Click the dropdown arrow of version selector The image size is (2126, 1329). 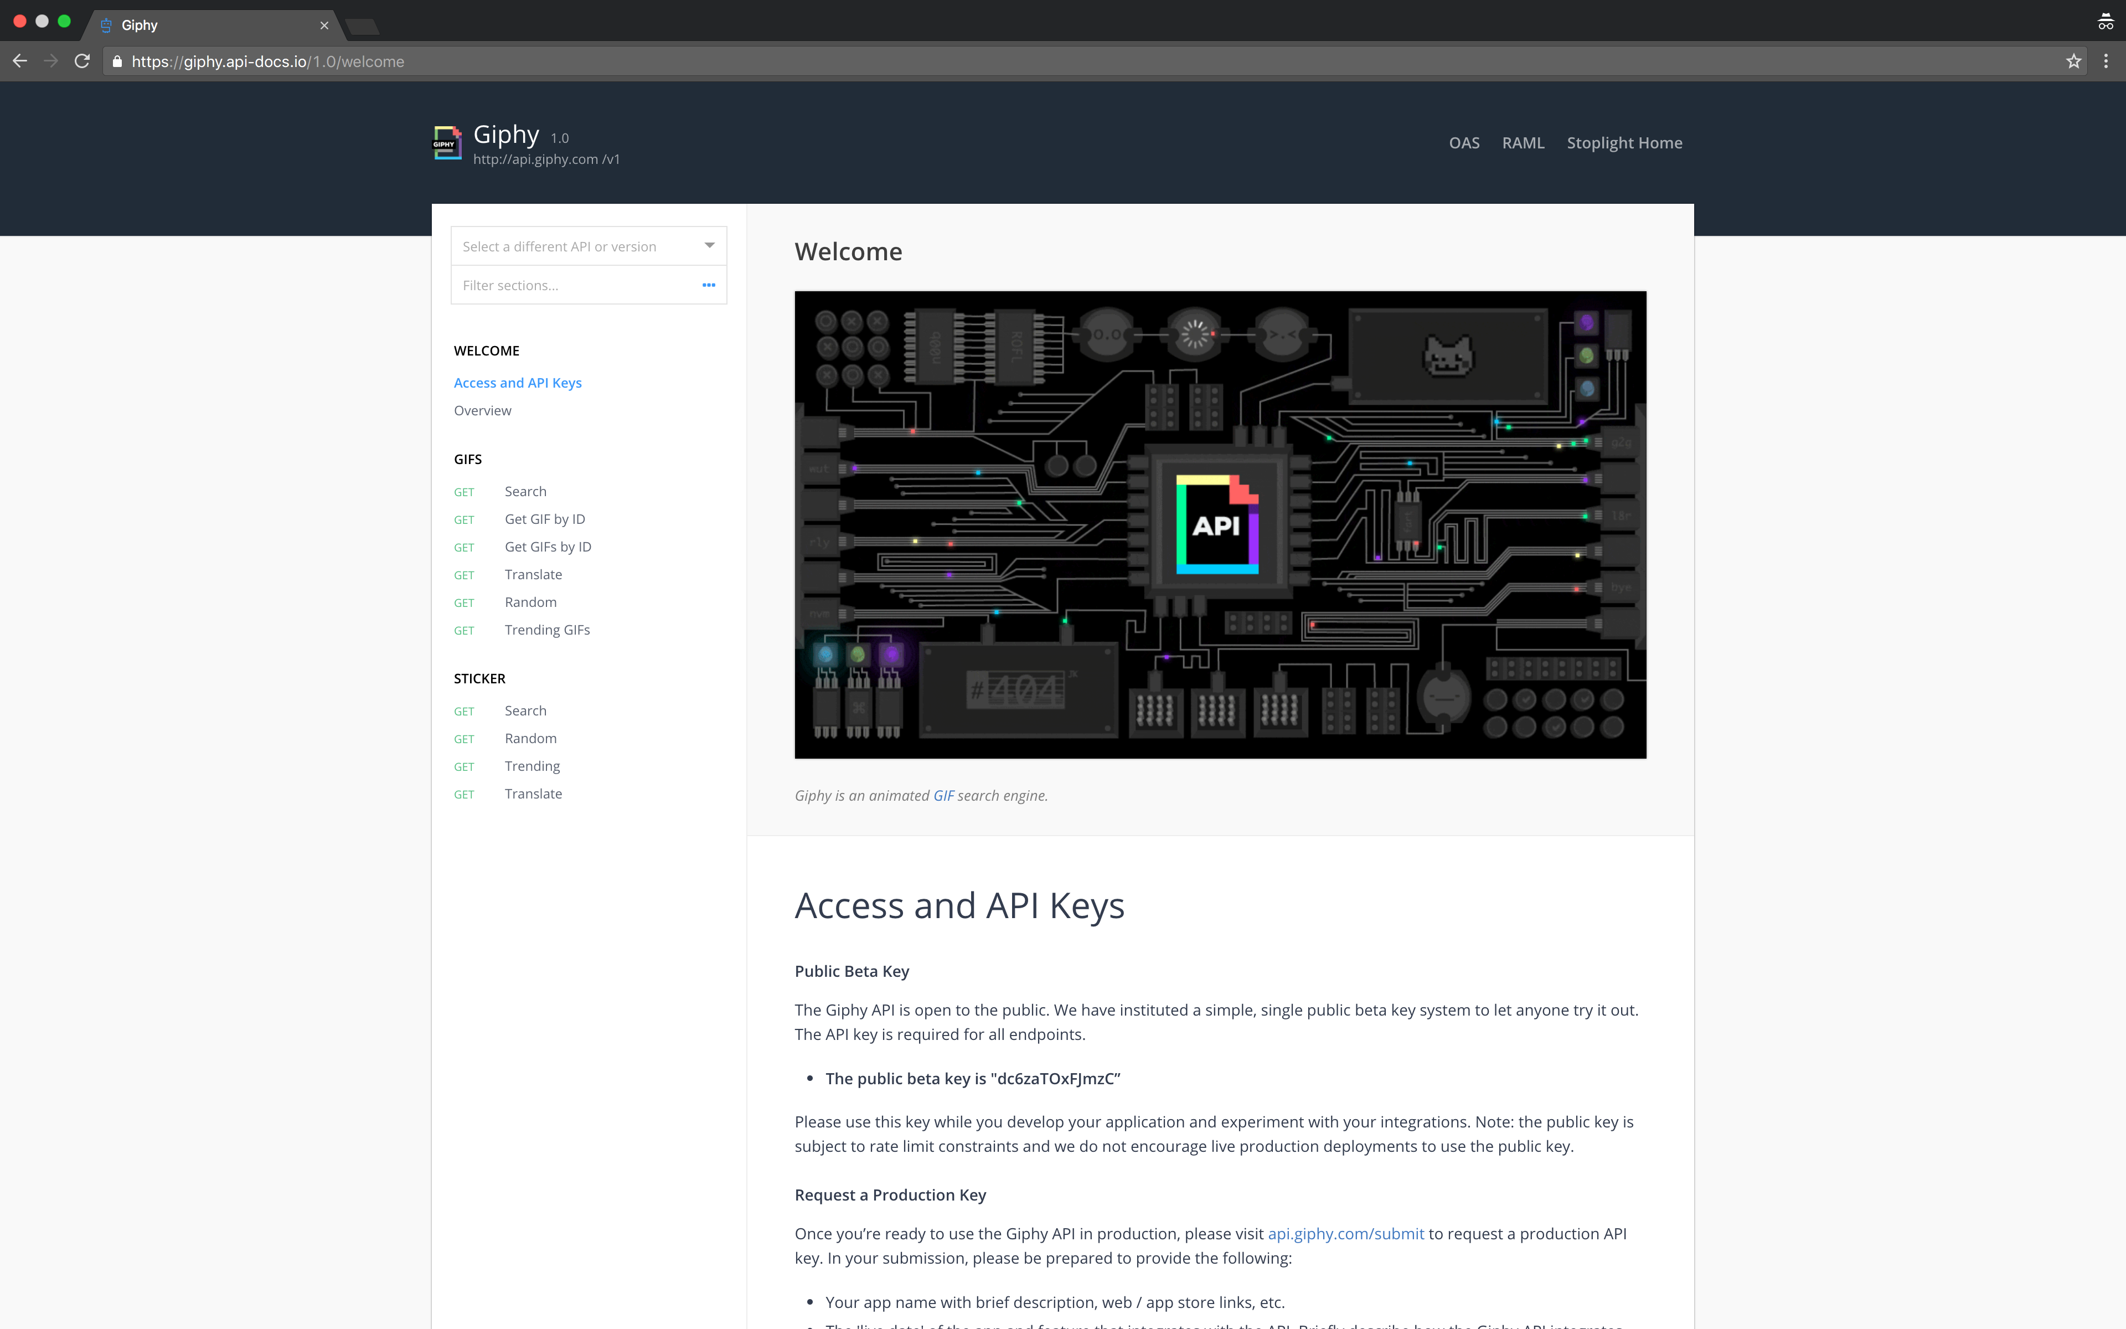pos(709,245)
